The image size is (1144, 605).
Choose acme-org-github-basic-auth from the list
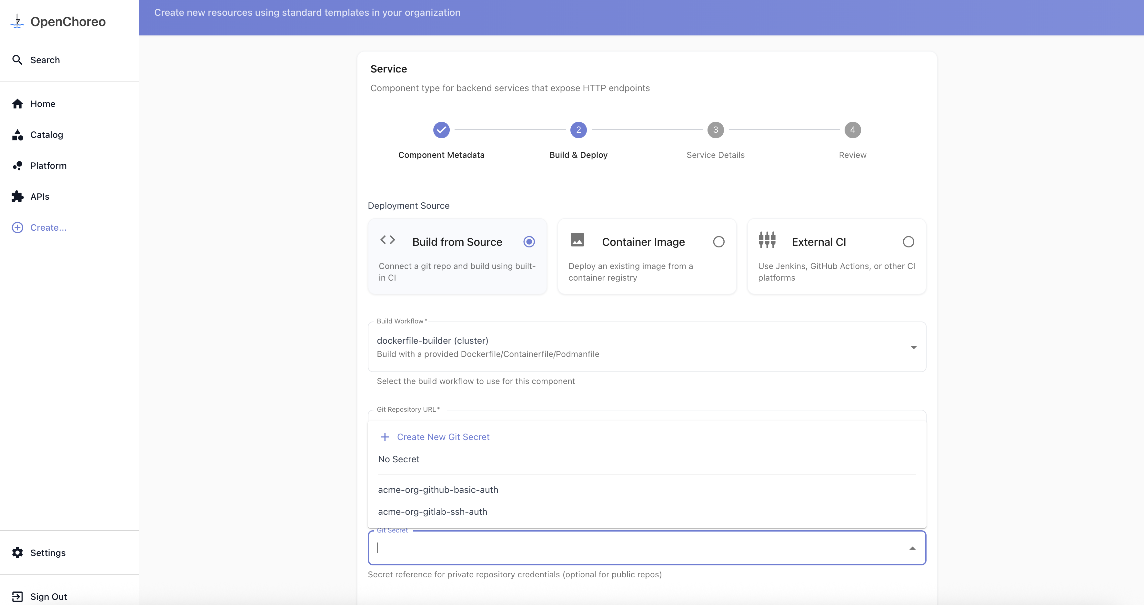pyautogui.click(x=438, y=490)
